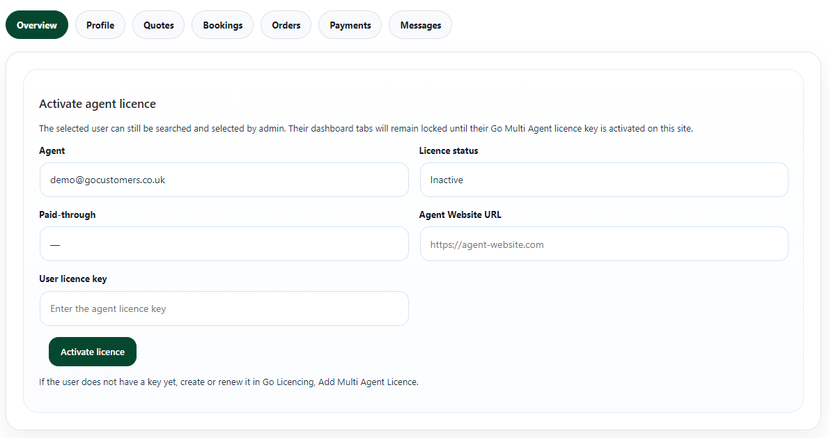Select the Bookings tab
Screen dimensions: 829x438
point(223,25)
